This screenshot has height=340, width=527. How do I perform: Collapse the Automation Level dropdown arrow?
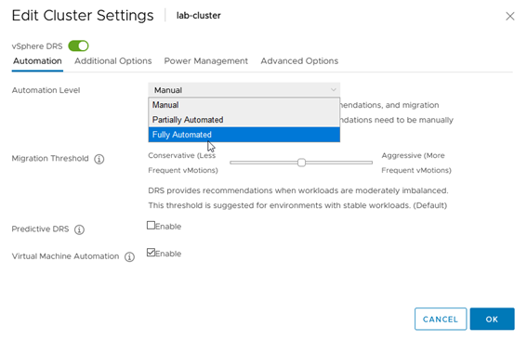[x=333, y=90]
